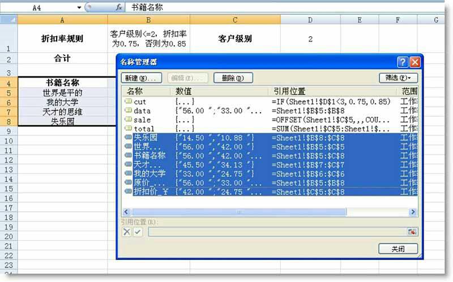Click the select-all corner of the worksheet
The width and height of the screenshot is (453, 282).
point(9,20)
